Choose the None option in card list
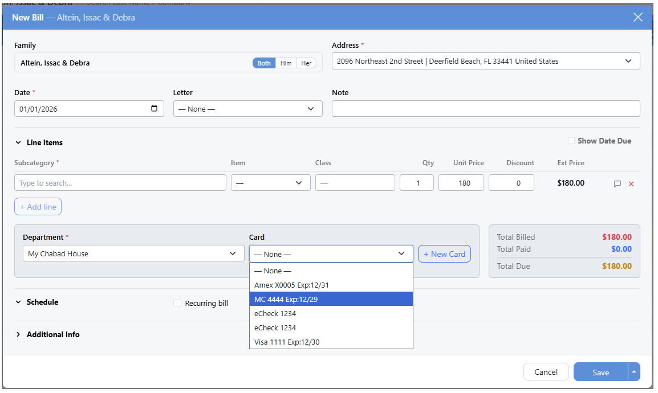 pyautogui.click(x=331, y=271)
